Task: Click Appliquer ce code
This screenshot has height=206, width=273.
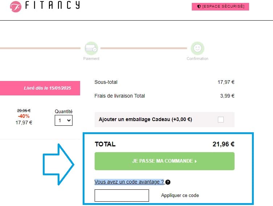Action: click(180, 196)
